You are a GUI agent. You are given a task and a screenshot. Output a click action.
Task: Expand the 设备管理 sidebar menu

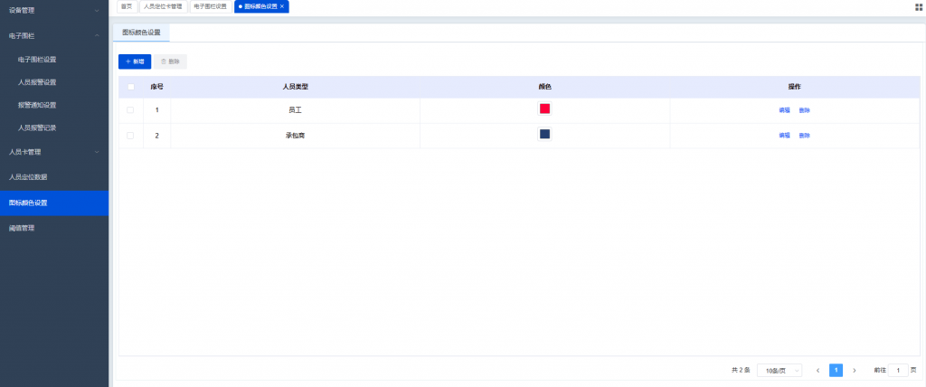(54, 11)
